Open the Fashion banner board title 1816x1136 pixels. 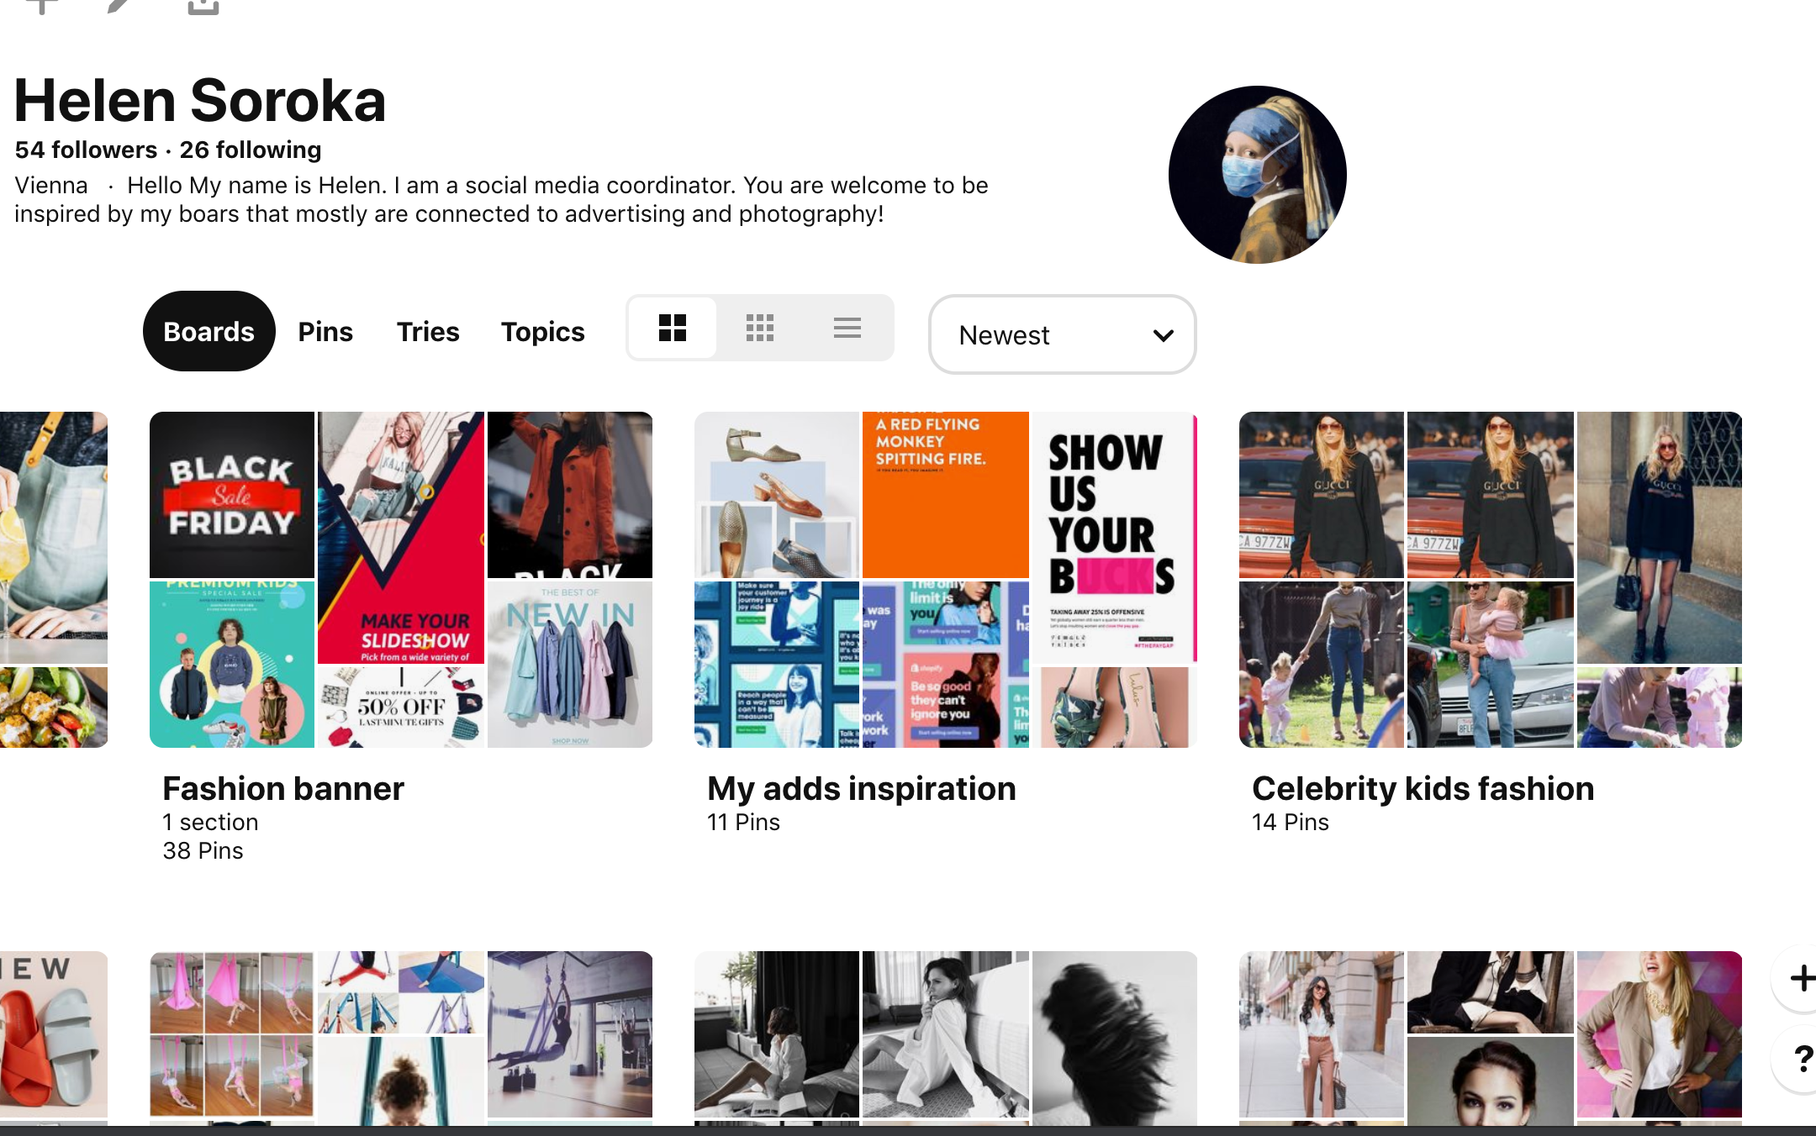click(x=283, y=788)
